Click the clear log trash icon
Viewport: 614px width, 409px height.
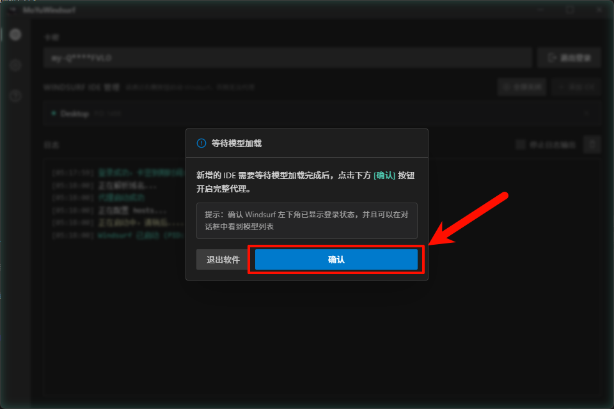pyautogui.click(x=593, y=145)
